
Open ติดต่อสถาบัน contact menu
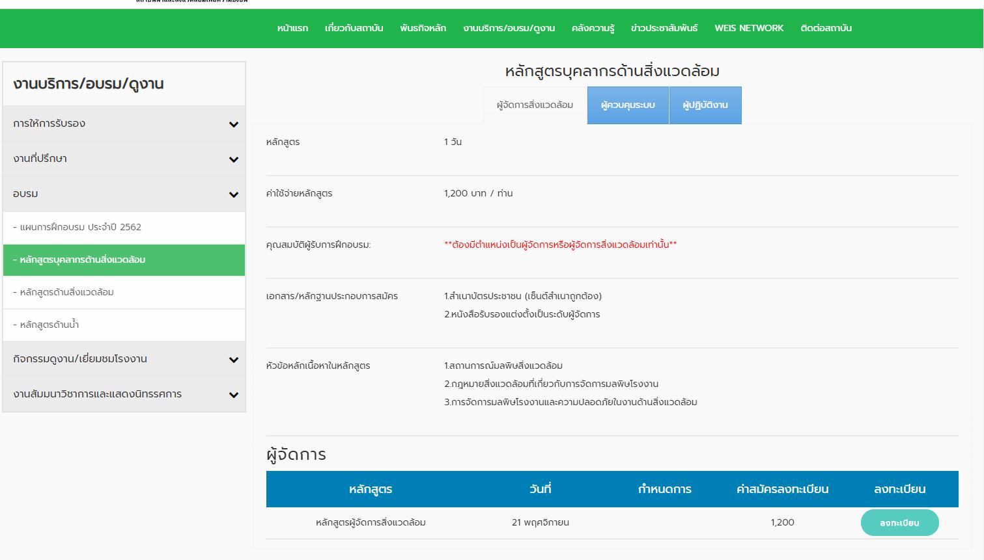826,29
